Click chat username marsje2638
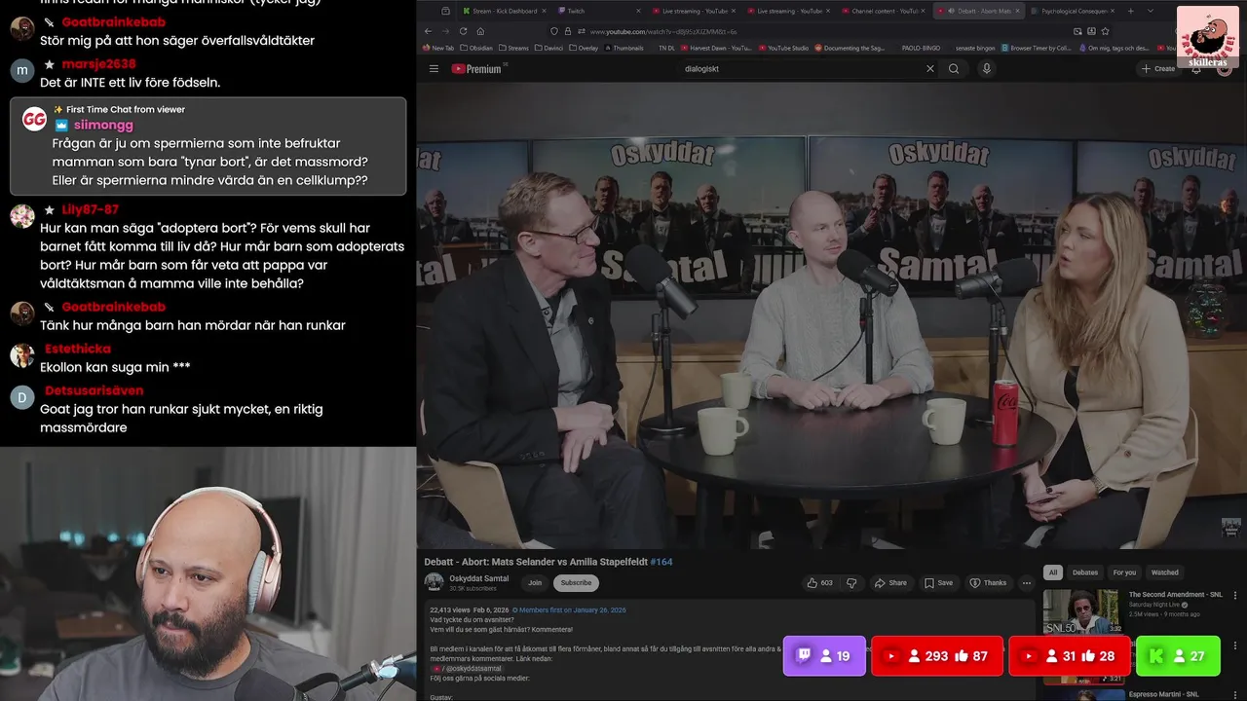Image resolution: width=1247 pixels, height=701 pixels. (x=98, y=64)
